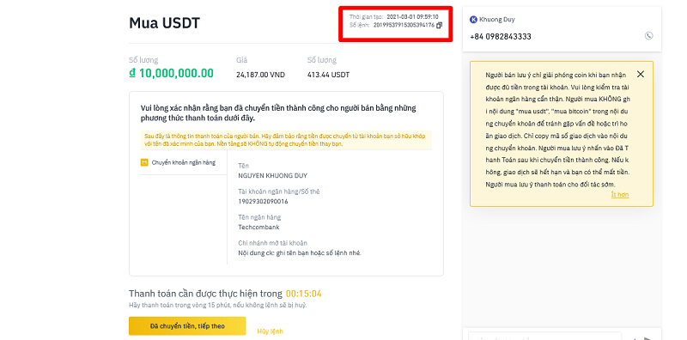Select the creation time 2021-03-01 09:59:10
The image size is (687, 340).
click(x=412, y=16)
